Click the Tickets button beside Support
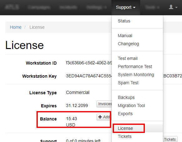The width and height of the screenshot is (182, 142). (x=170, y=139)
